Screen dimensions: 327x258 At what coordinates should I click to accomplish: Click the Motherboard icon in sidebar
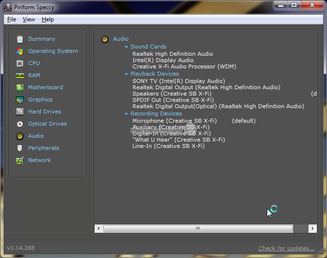[x=20, y=87]
